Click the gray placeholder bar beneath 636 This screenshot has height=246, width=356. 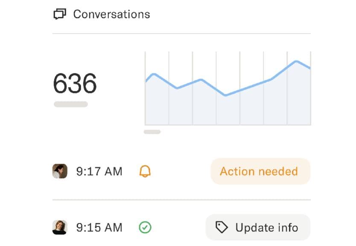71,104
